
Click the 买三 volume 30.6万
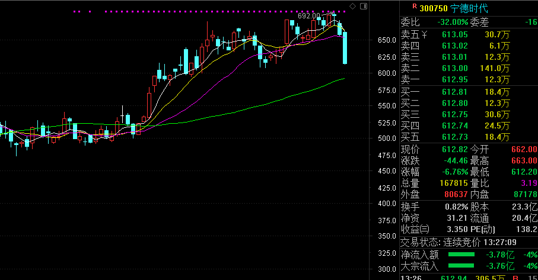pos(497,114)
